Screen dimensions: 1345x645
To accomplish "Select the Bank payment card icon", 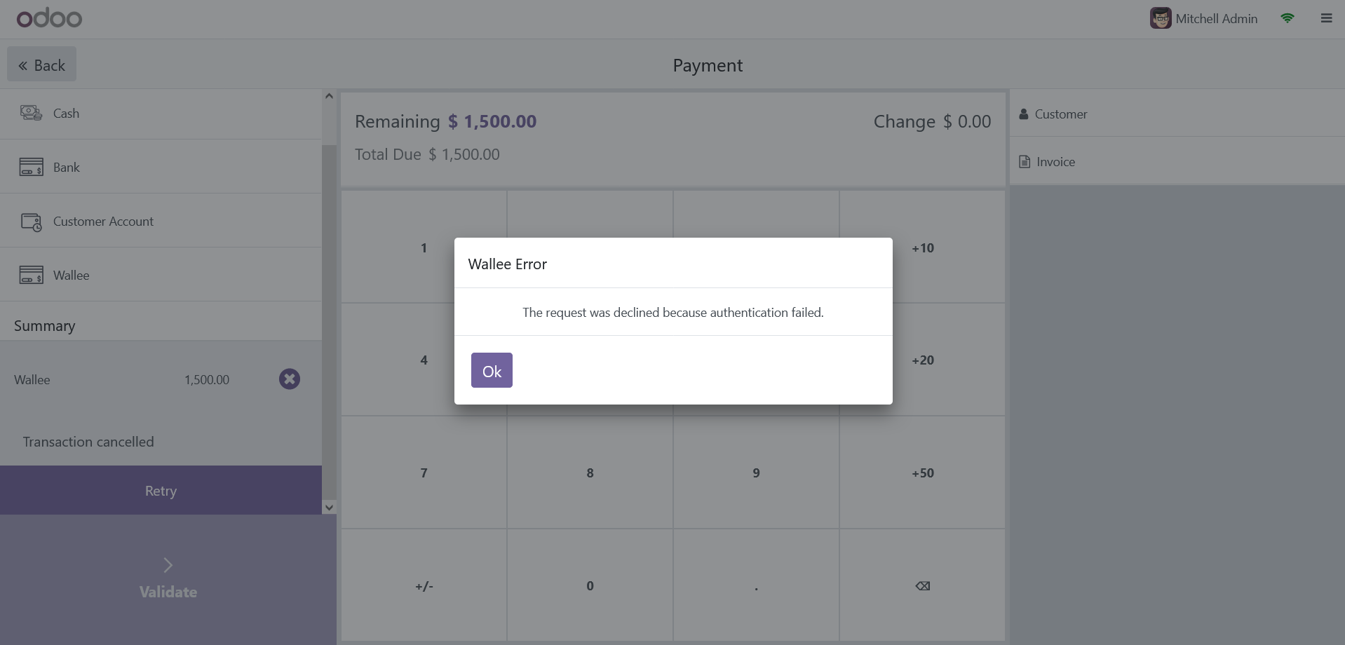I will 31,167.
